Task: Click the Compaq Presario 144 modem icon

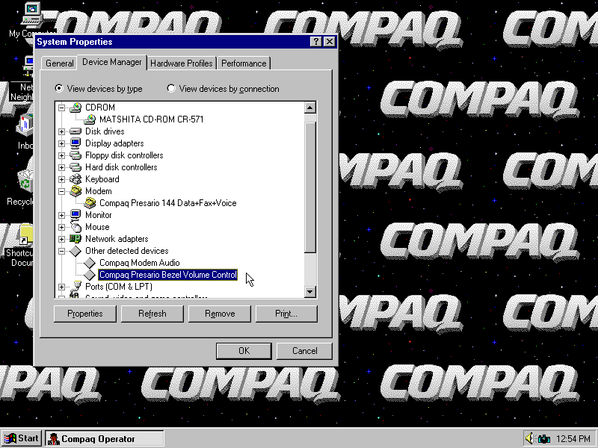Action: coord(90,203)
